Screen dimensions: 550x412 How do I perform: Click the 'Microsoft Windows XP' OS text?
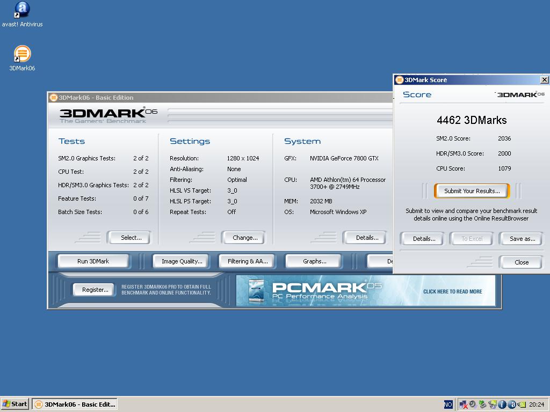pyautogui.click(x=338, y=212)
